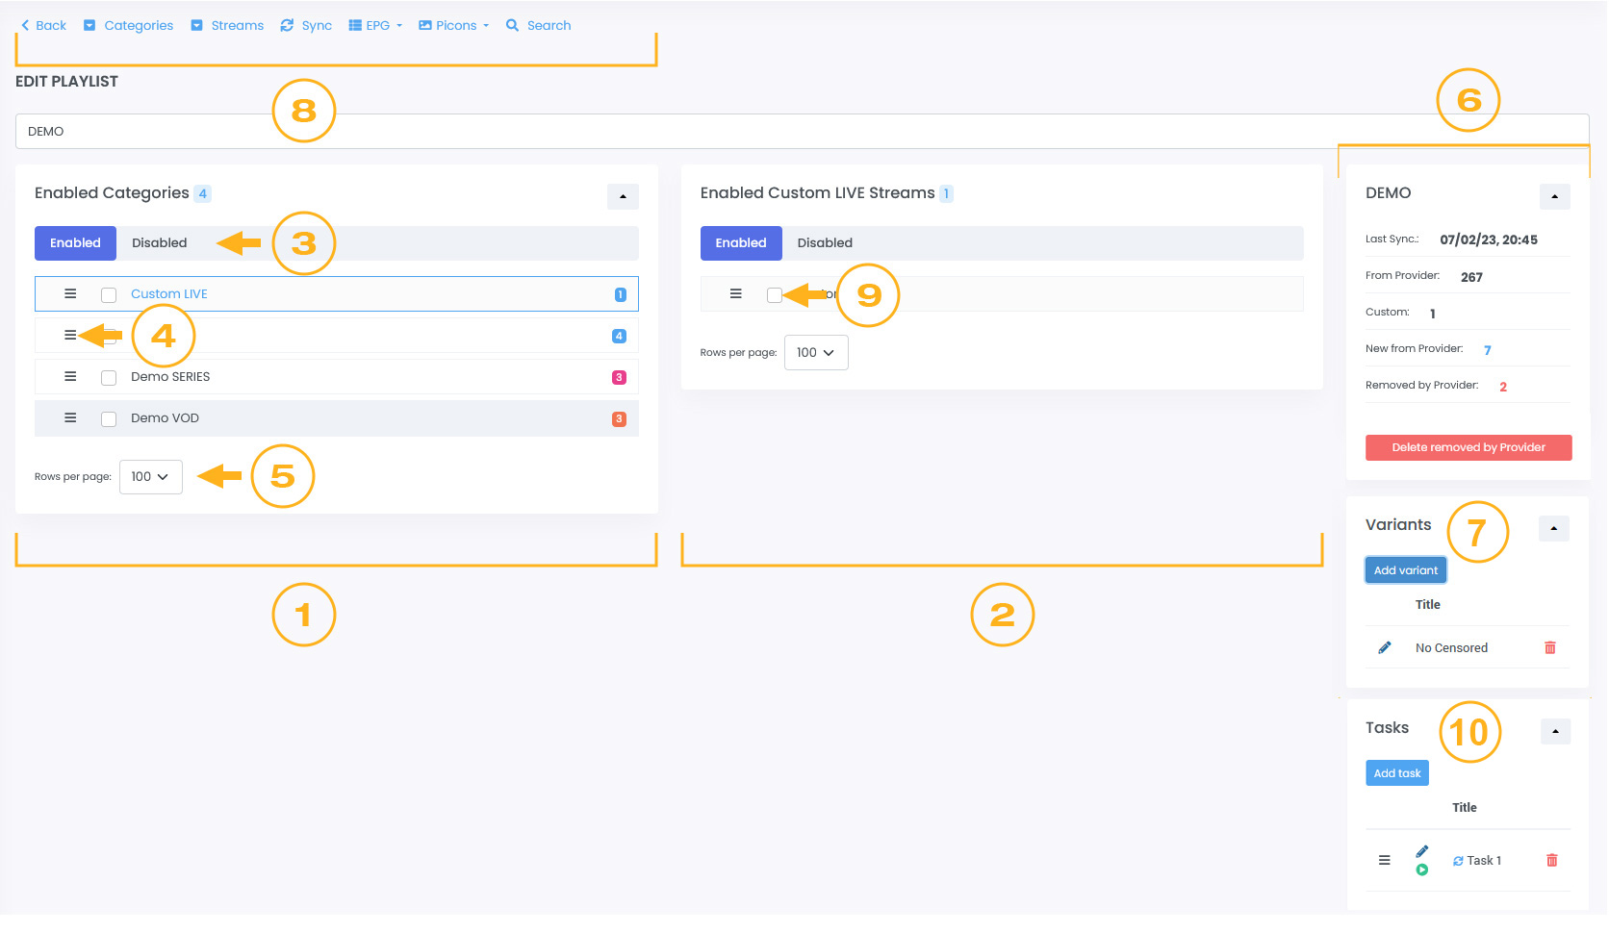Check the Custom LIVE category checkbox
Image resolution: width=1609 pixels, height=933 pixels.
pyautogui.click(x=109, y=295)
